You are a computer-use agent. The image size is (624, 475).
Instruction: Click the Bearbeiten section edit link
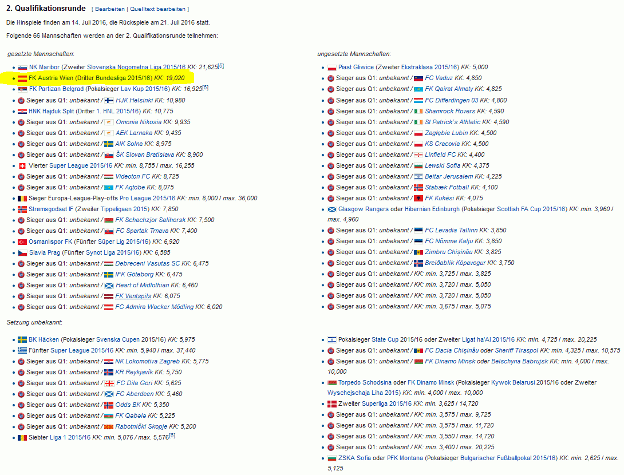pyautogui.click(x=110, y=9)
